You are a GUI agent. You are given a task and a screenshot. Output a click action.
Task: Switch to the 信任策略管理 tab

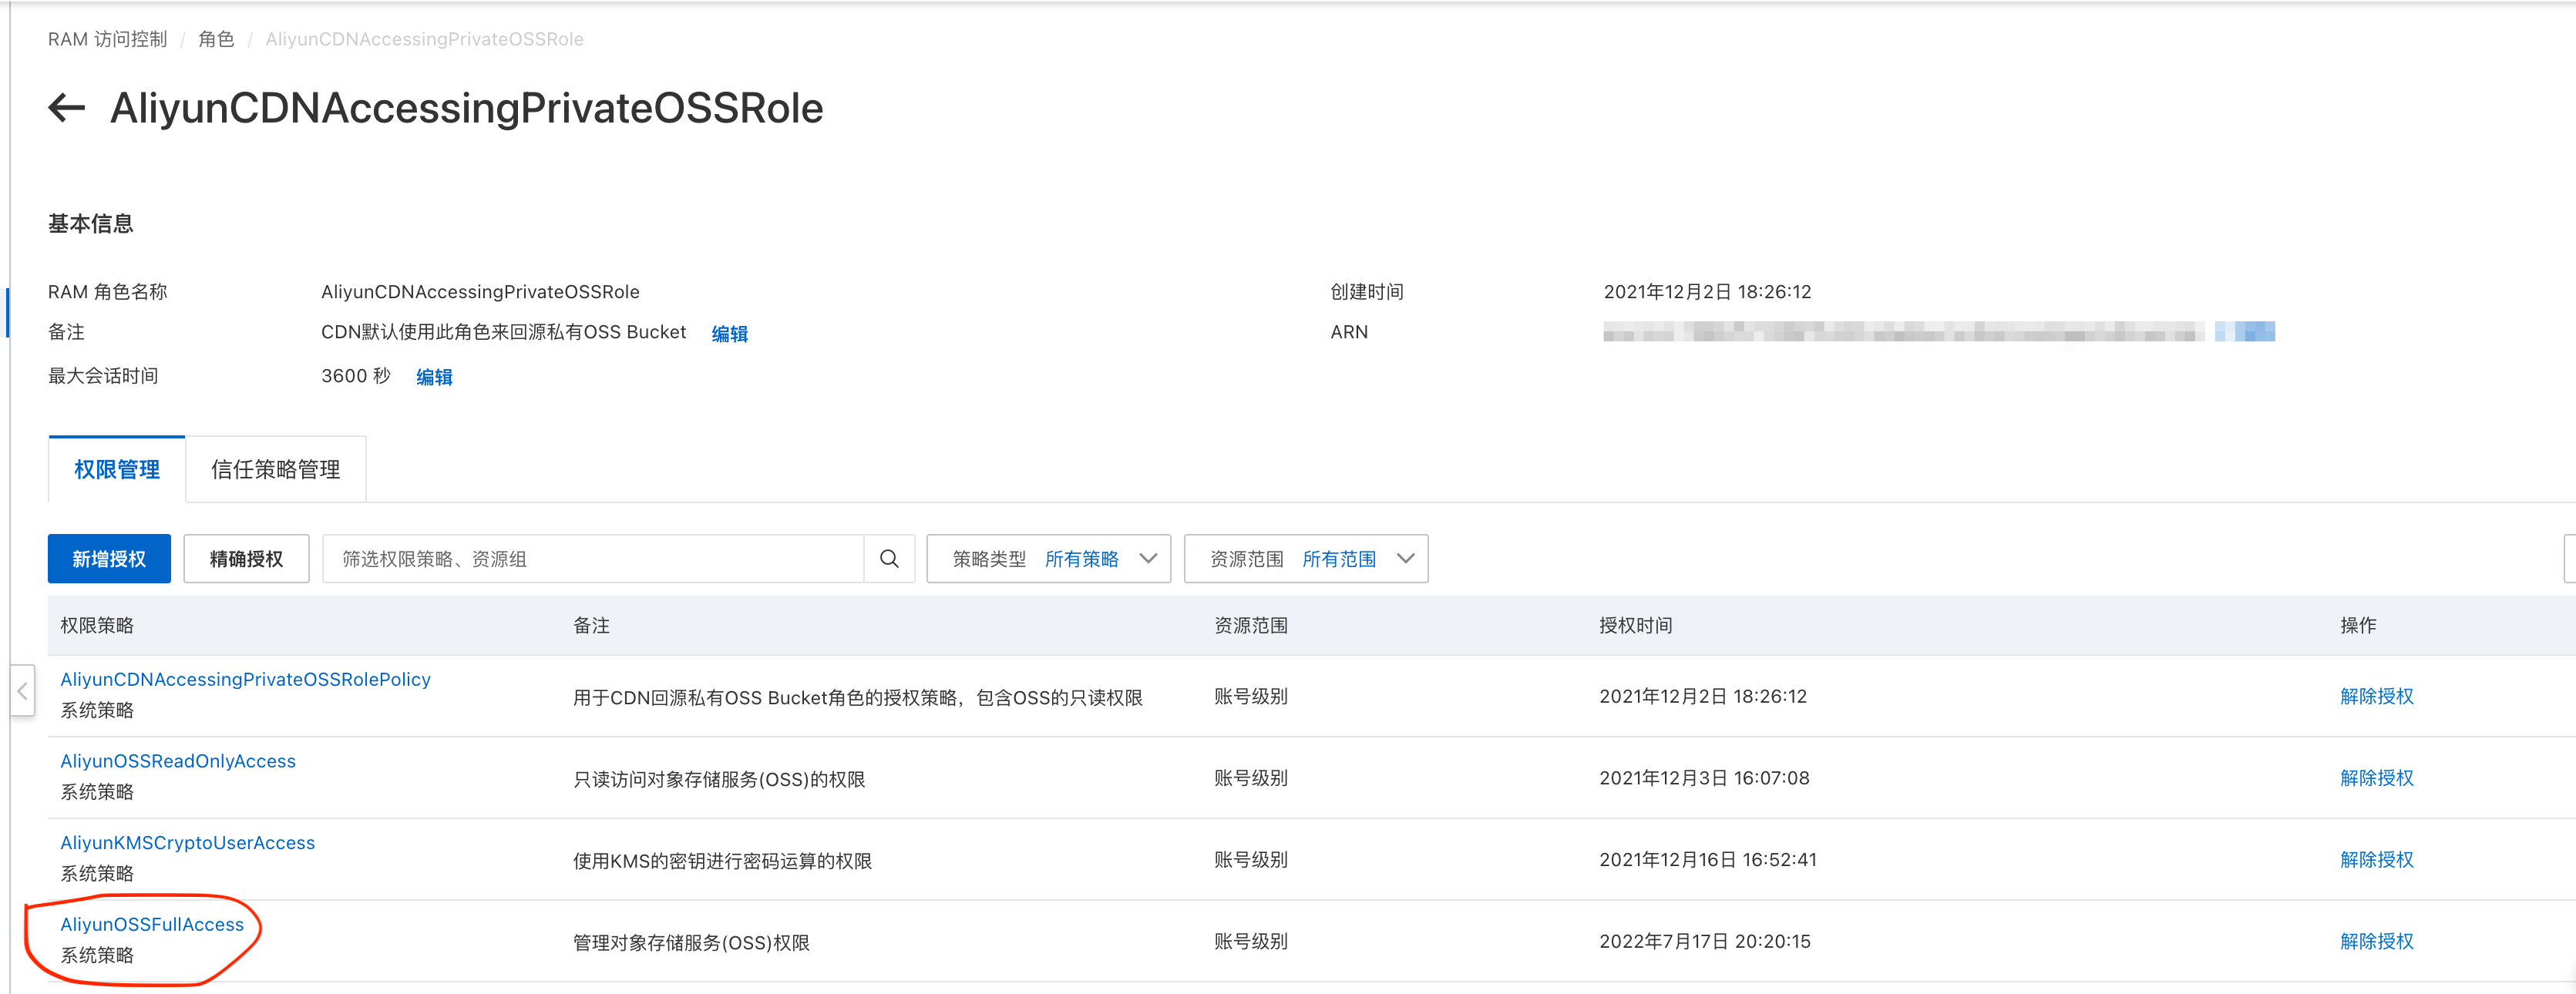coord(276,469)
